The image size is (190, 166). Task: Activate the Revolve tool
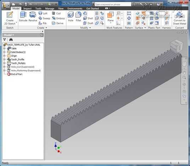33,17
